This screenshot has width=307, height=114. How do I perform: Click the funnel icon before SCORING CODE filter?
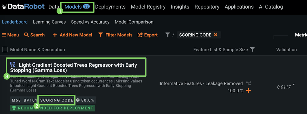167,35
